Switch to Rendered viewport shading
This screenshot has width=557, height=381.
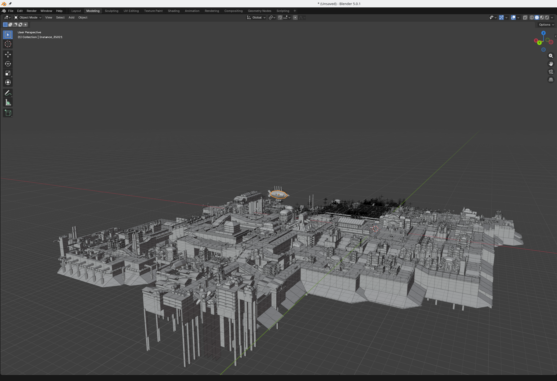point(547,17)
